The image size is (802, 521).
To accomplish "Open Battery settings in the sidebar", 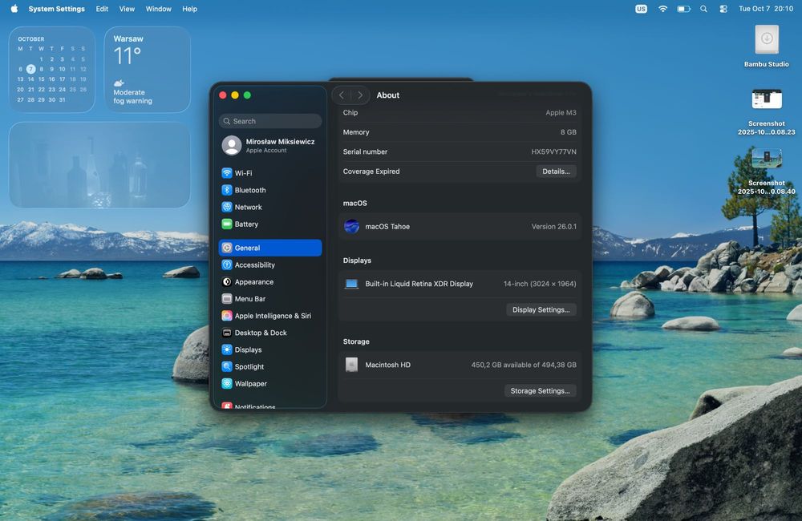I will coord(270,224).
